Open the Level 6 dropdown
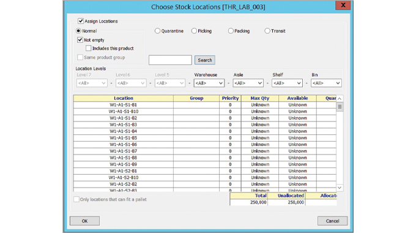This screenshot has height=233, width=416. click(x=131, y=83)
